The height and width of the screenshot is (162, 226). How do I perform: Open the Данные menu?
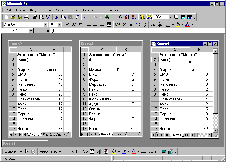(x=88, y=10)
